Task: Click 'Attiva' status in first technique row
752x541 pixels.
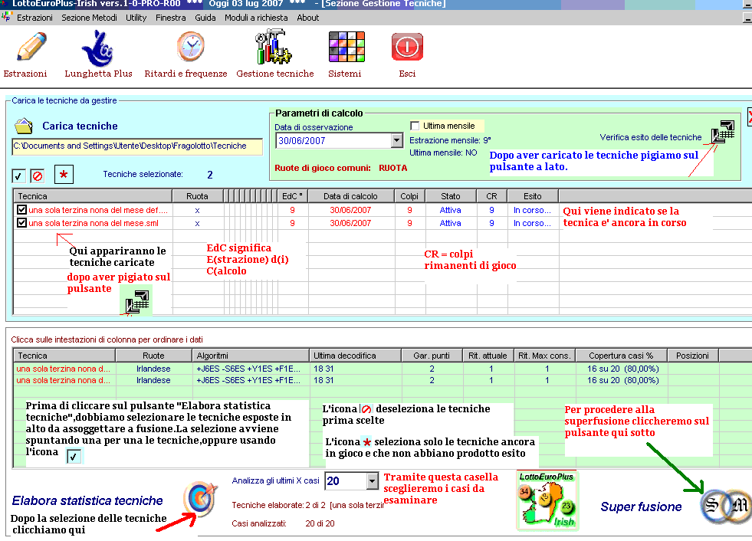Action: pos(450,210)
